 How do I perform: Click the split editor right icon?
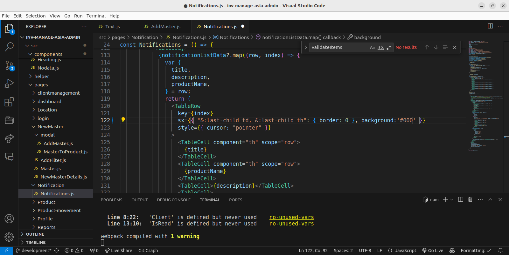pyautogui.click(x=490, y=26)
